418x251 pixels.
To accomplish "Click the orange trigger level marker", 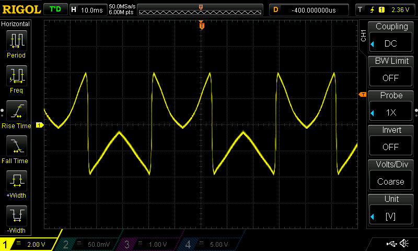I will (x=362, y=94).
